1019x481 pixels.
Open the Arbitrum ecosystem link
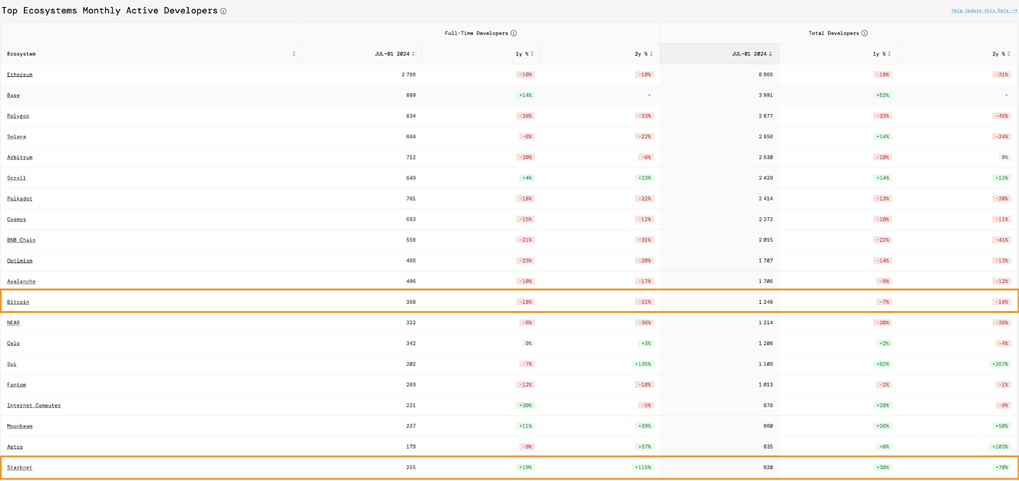coord(20,157)
